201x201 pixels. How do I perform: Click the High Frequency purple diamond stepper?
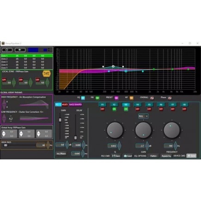tap(4, 104)
